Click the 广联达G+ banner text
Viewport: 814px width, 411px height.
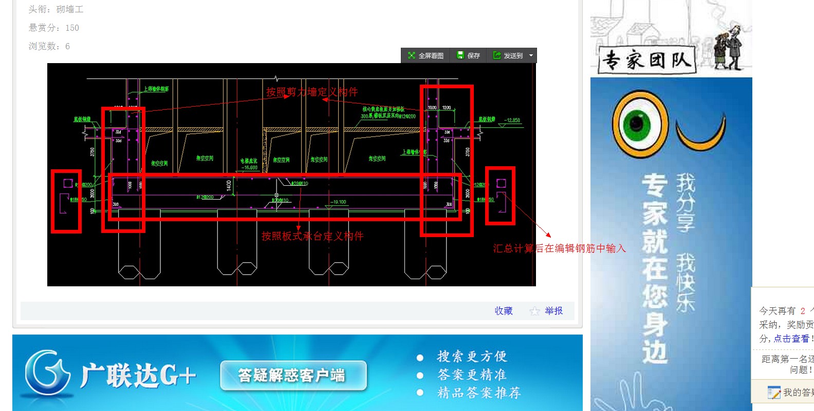[138, 376]
